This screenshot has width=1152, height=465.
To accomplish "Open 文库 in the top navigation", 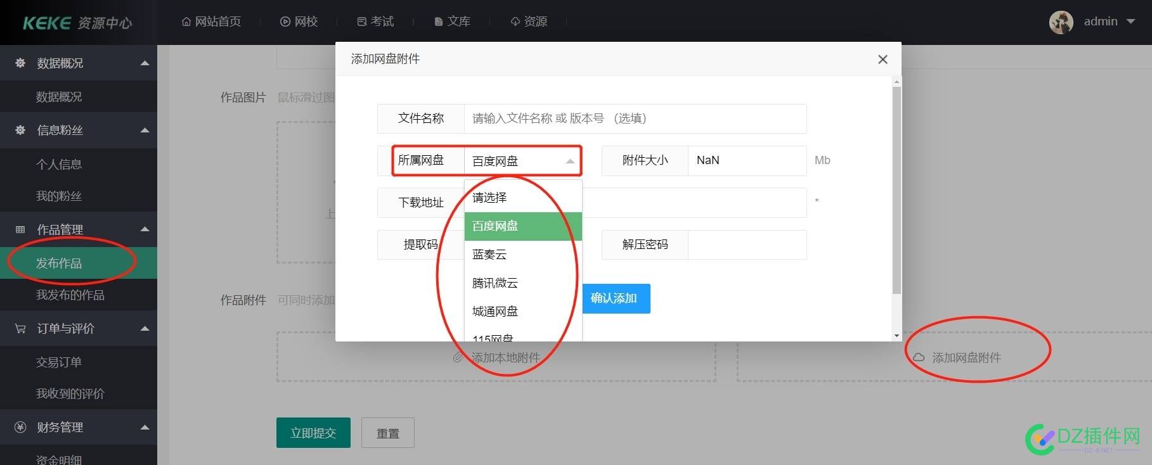I will [458, 22].
